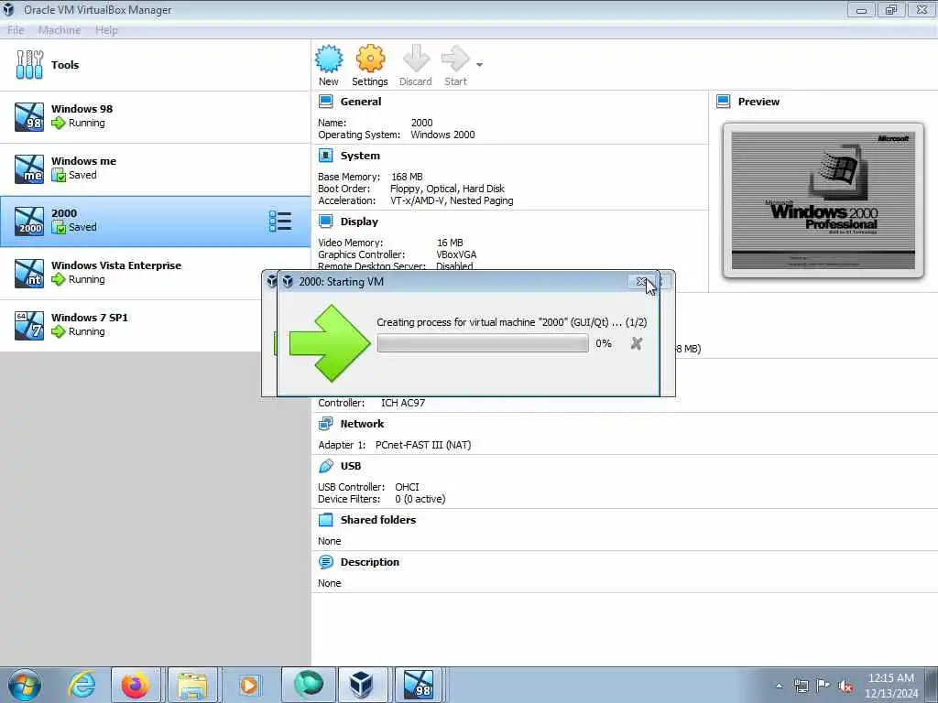Open the File menu

pos(16,30)
